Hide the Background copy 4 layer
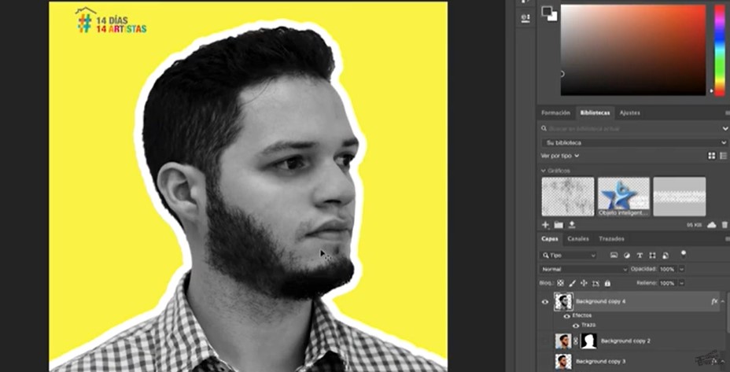 pyautogui.click(x=545, y=302)
